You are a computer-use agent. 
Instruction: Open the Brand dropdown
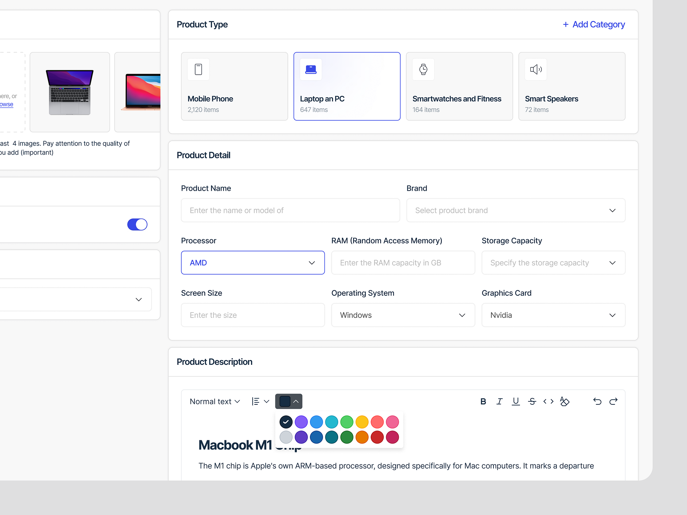[516, 210]
